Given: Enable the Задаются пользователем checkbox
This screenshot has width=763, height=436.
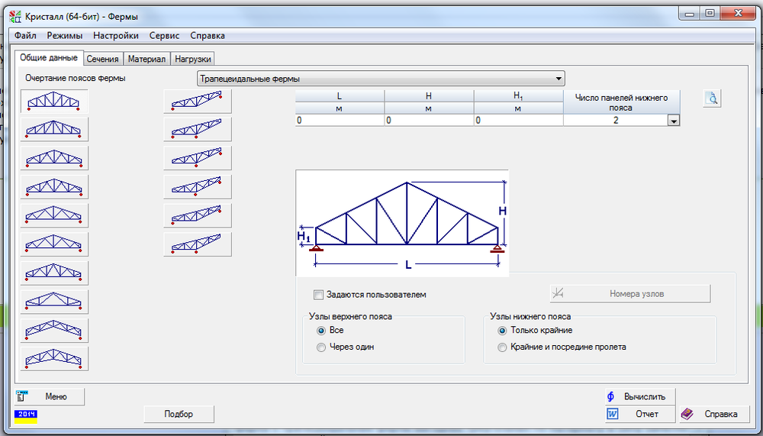Looking at the screenshot, I should click(319, 294).
